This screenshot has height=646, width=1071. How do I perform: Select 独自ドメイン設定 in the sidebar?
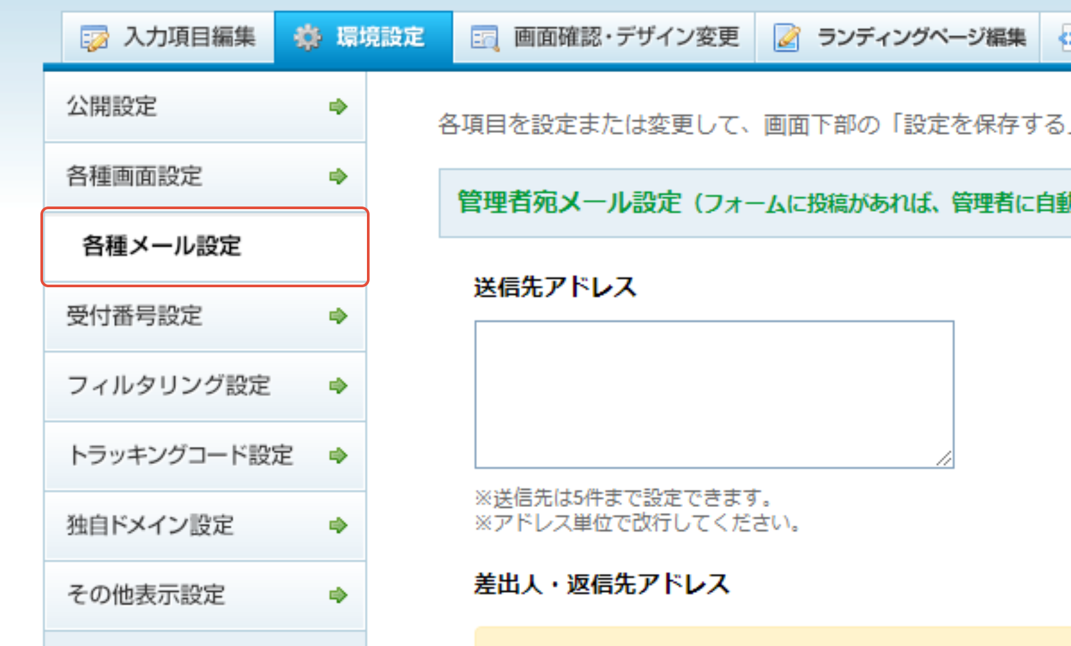(205, 526)
